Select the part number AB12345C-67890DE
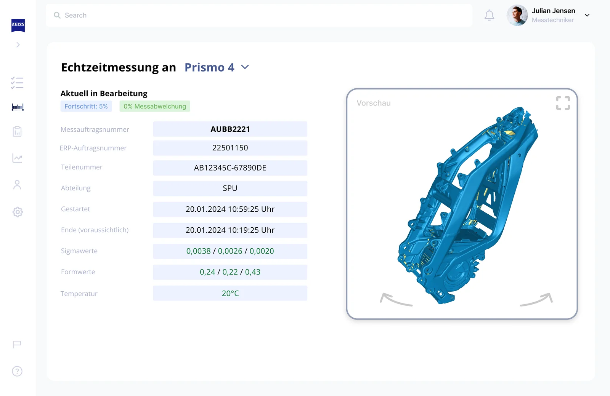 (x=230, y=168)
